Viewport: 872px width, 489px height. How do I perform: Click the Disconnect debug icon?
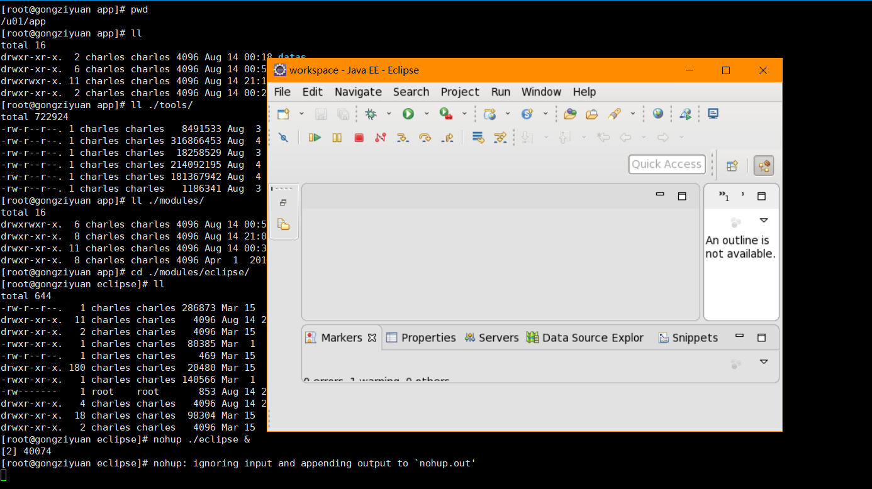coord(381,137)
